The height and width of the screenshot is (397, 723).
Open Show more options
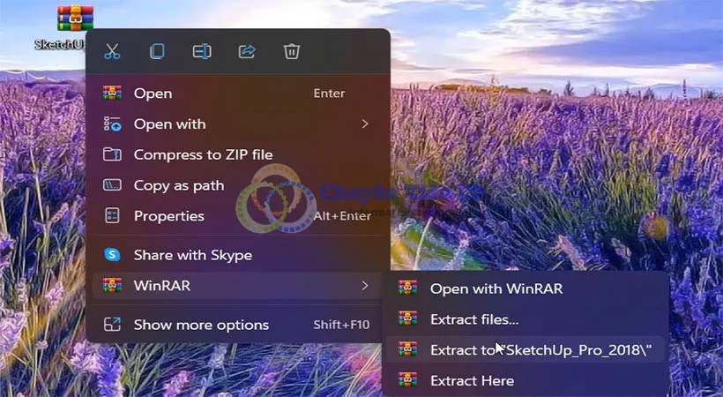pos(201,325)
